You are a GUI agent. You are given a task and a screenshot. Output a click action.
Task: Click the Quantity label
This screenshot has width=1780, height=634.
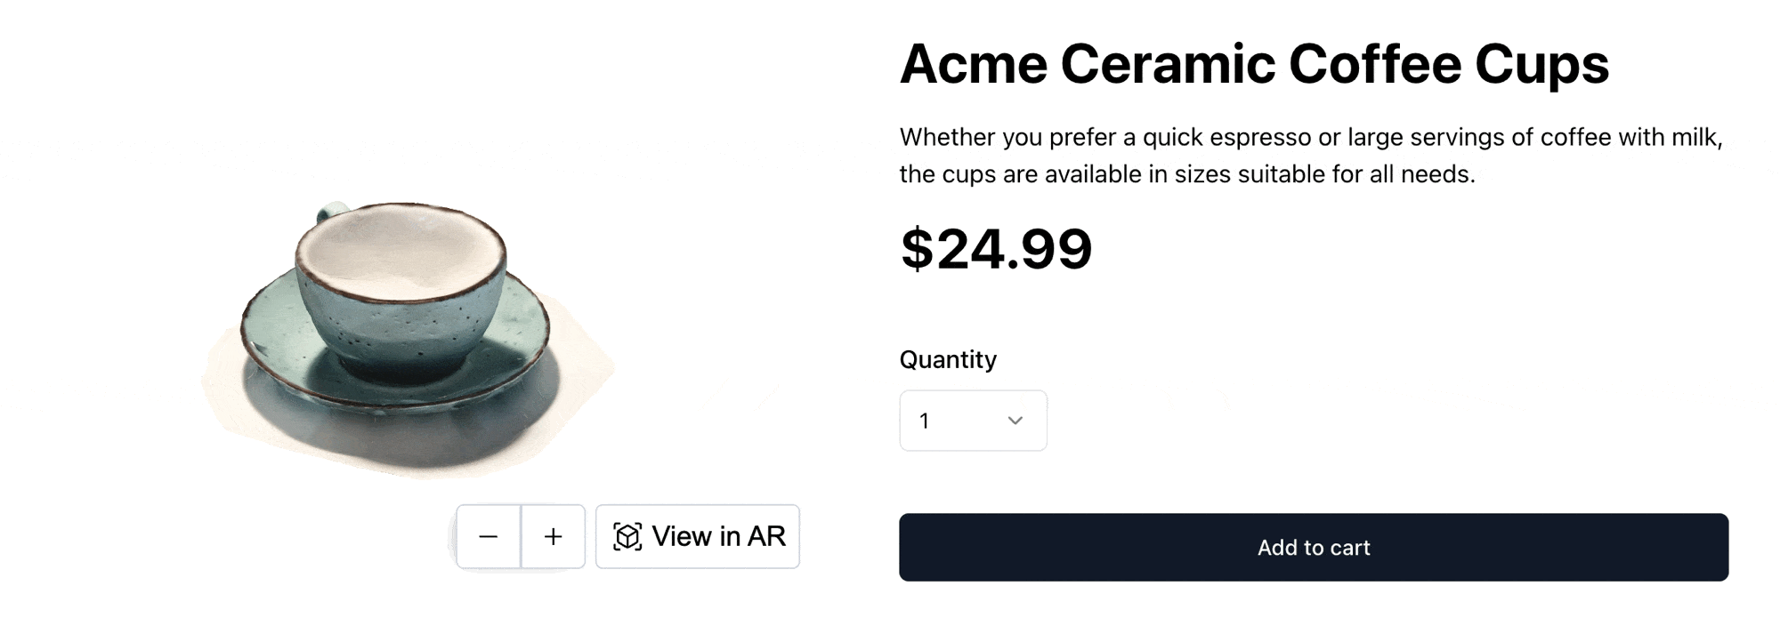click(x=949, y=359)
